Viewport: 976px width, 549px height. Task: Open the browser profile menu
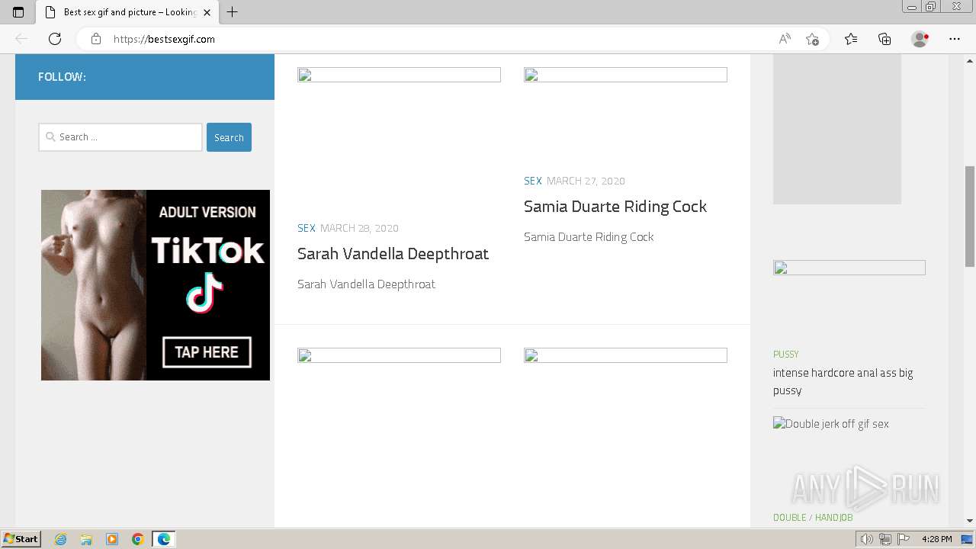click(x=920, y=39)
